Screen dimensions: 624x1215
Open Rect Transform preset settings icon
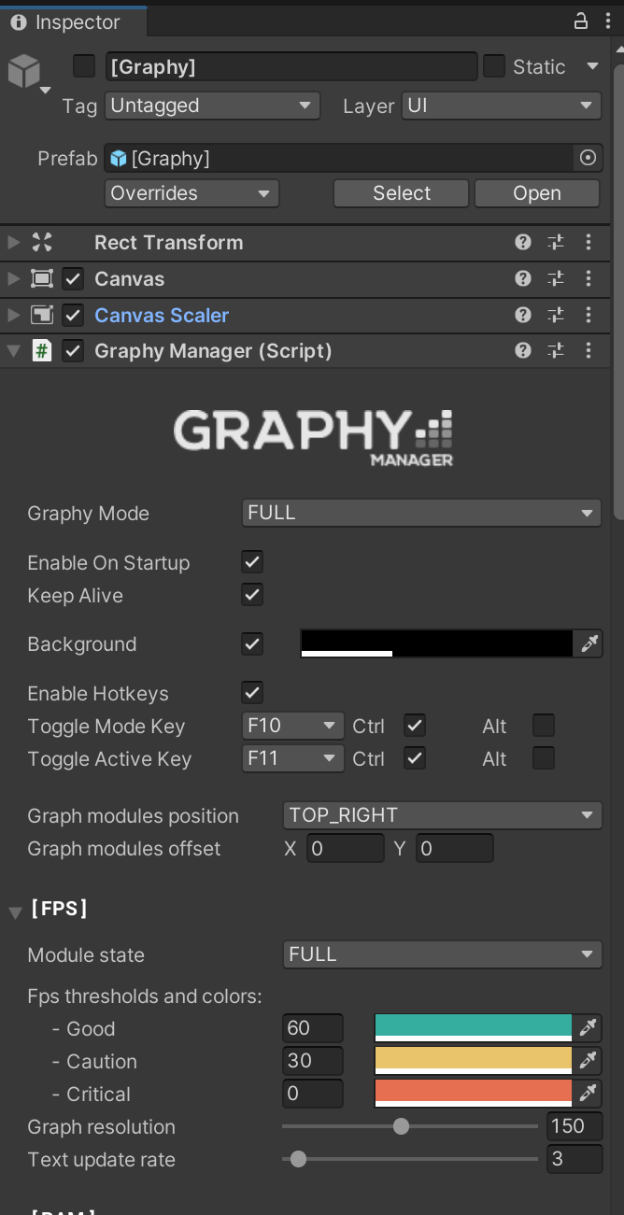click(556, 243)
